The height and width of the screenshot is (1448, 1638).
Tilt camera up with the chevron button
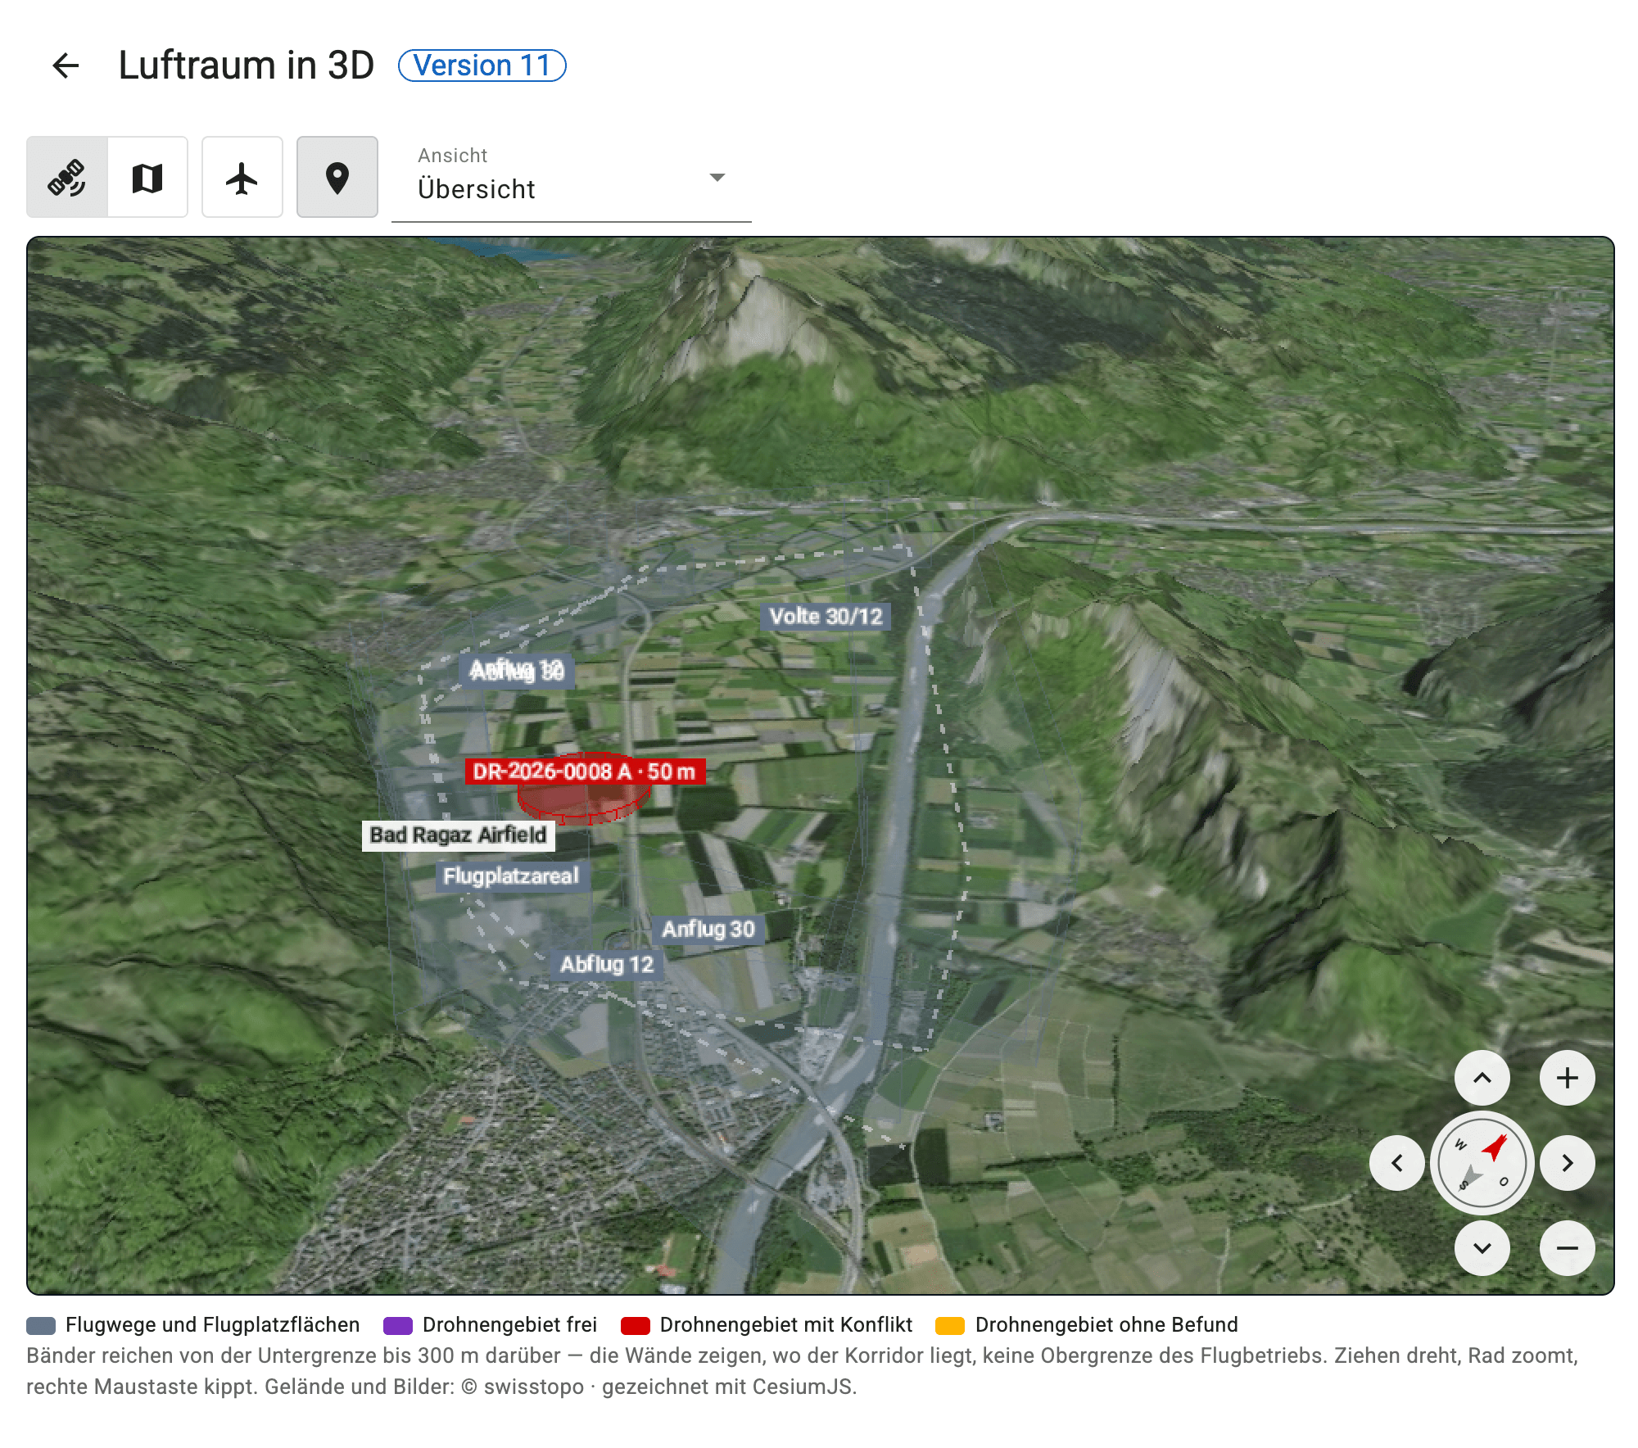[x=1482, y=1078]
